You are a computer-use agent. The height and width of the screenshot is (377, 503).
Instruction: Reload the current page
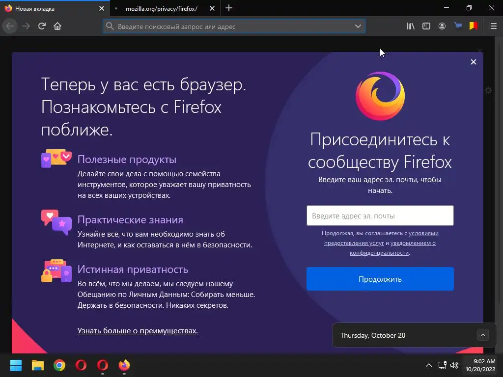[42, 26]
